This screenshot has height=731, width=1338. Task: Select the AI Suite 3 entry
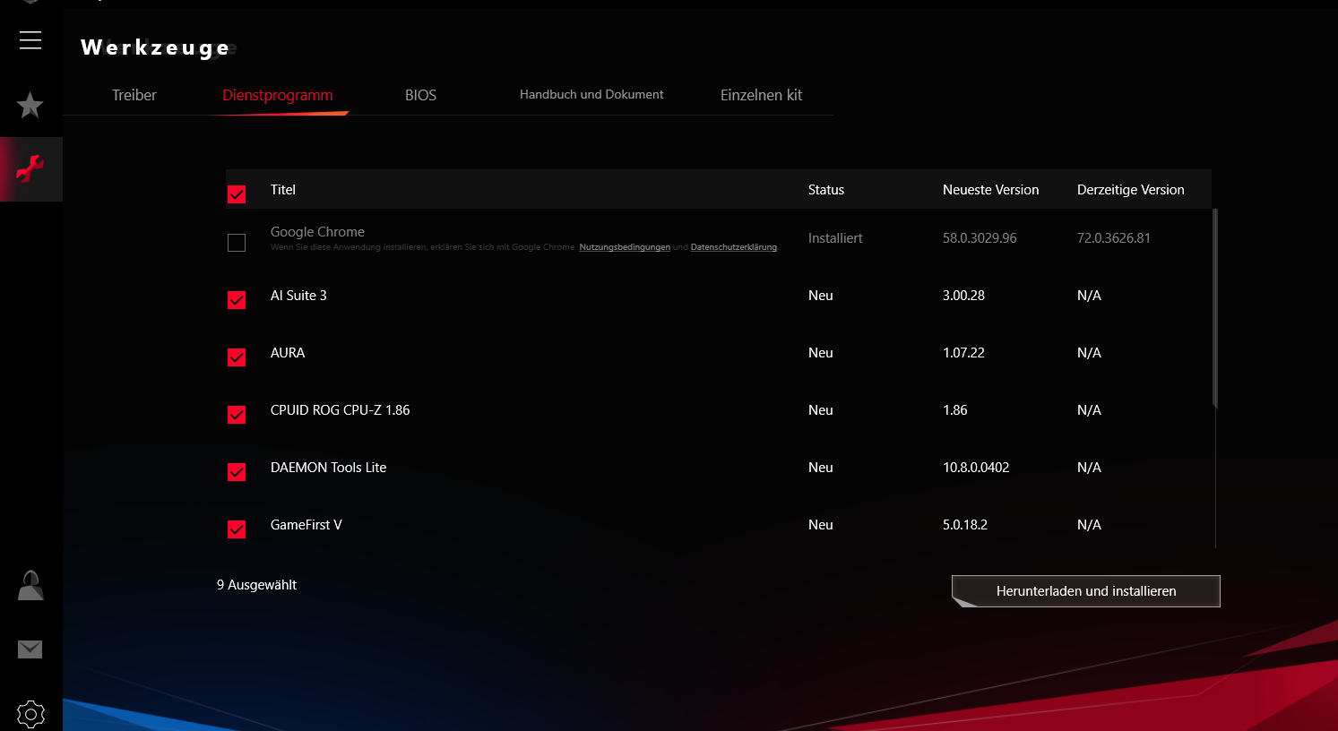[x=298, y=296]
